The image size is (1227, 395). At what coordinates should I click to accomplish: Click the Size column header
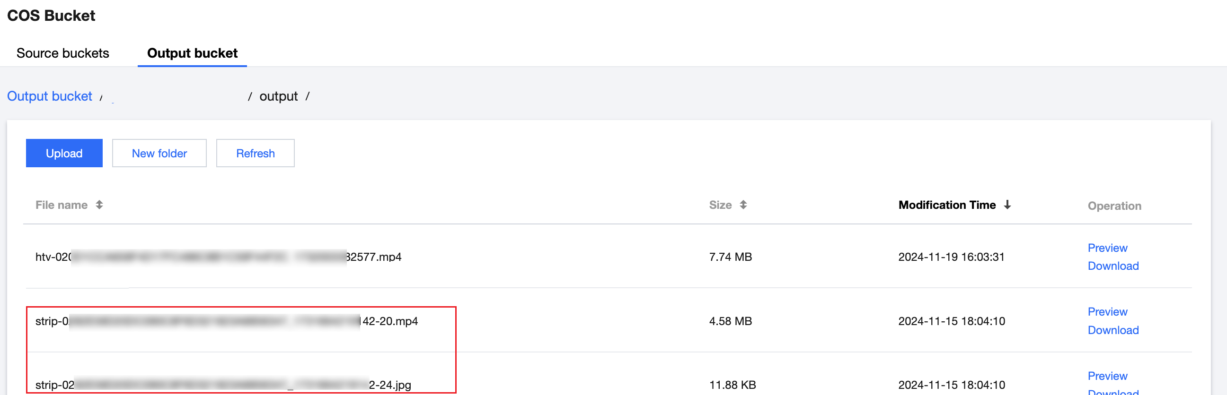pos(720,205)
